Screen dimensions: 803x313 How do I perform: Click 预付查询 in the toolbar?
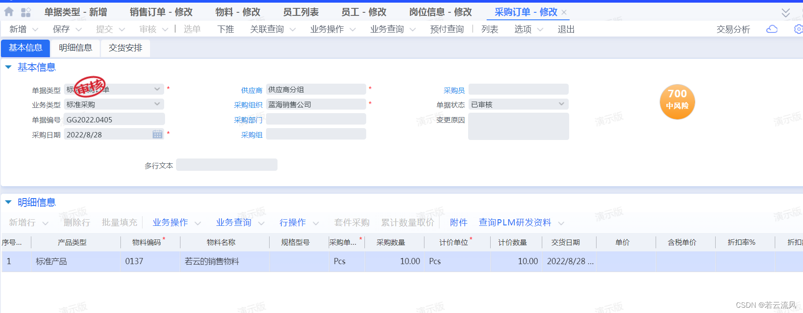pos(447,29)
